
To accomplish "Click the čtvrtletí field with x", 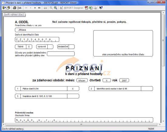I will [x=107, y=80].
